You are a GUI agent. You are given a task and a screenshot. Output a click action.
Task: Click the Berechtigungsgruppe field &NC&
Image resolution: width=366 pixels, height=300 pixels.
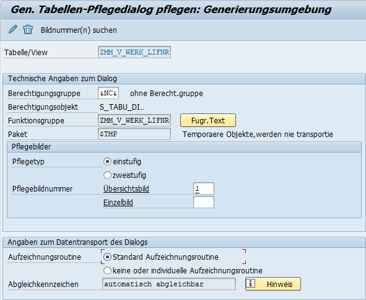click(x=108, y=93)
